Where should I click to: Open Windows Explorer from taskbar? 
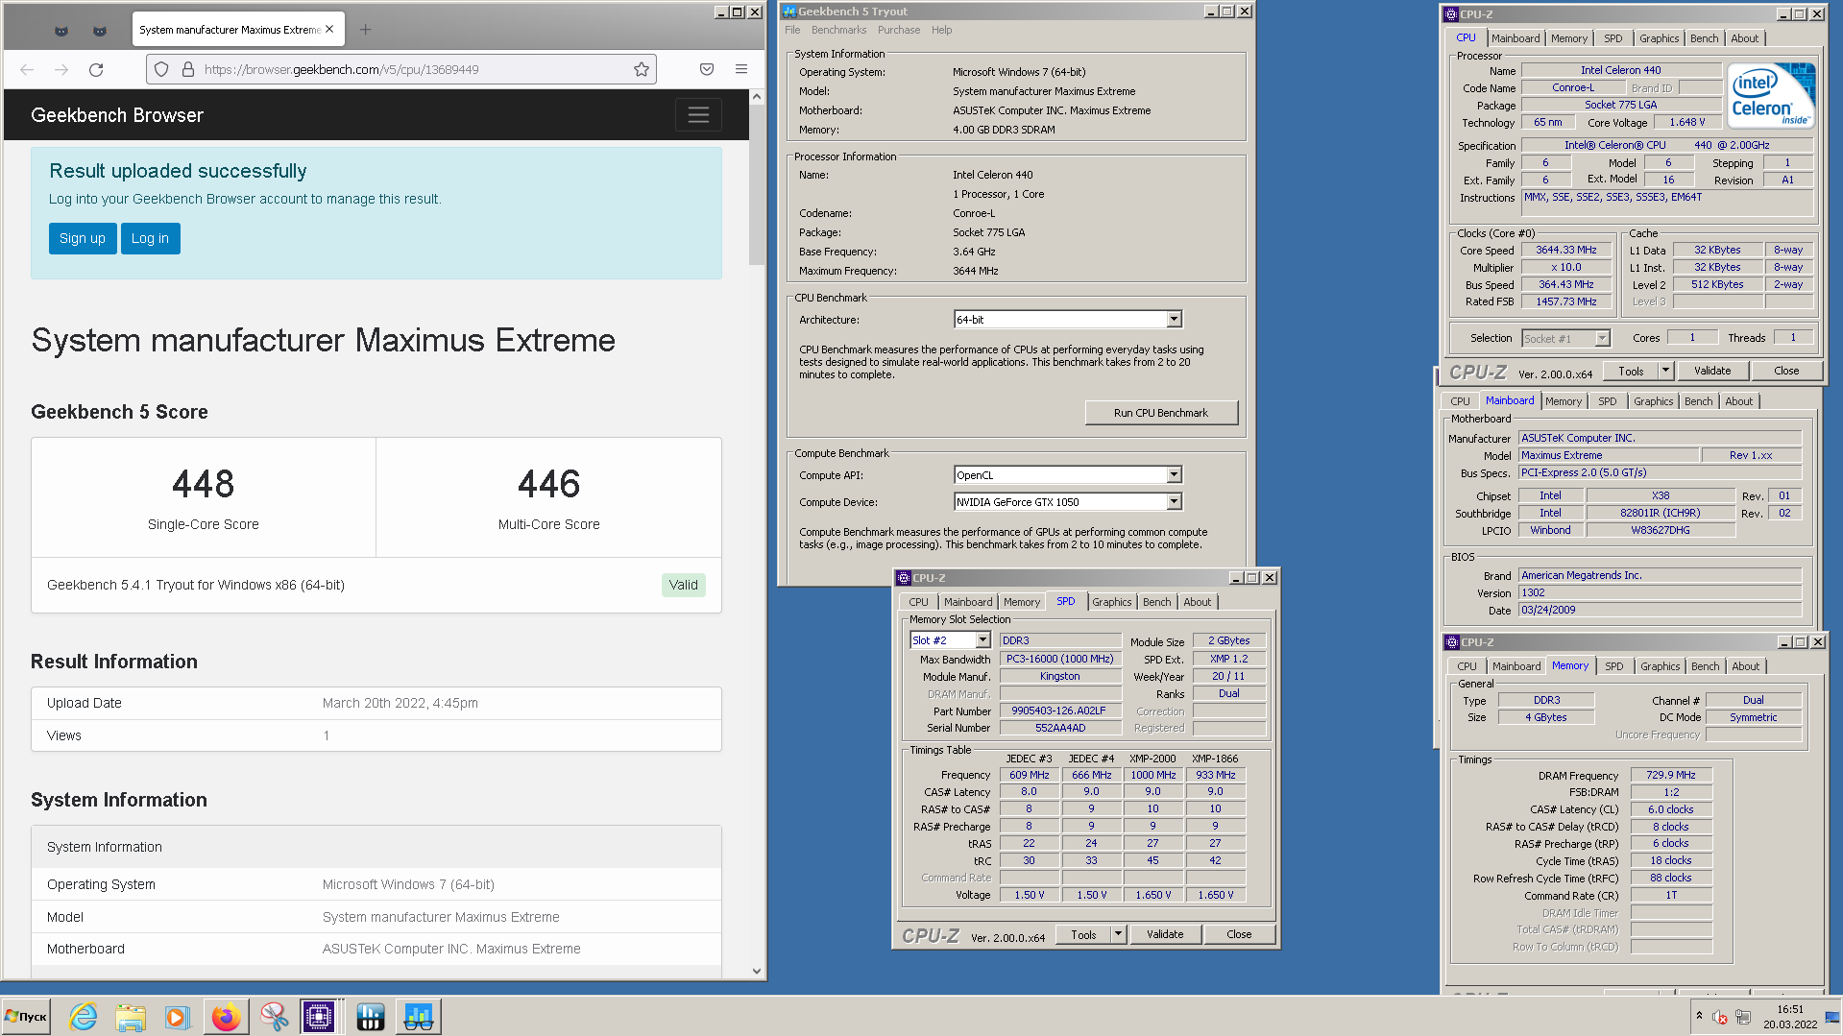pyautogui.click(x=131, y=1017)
